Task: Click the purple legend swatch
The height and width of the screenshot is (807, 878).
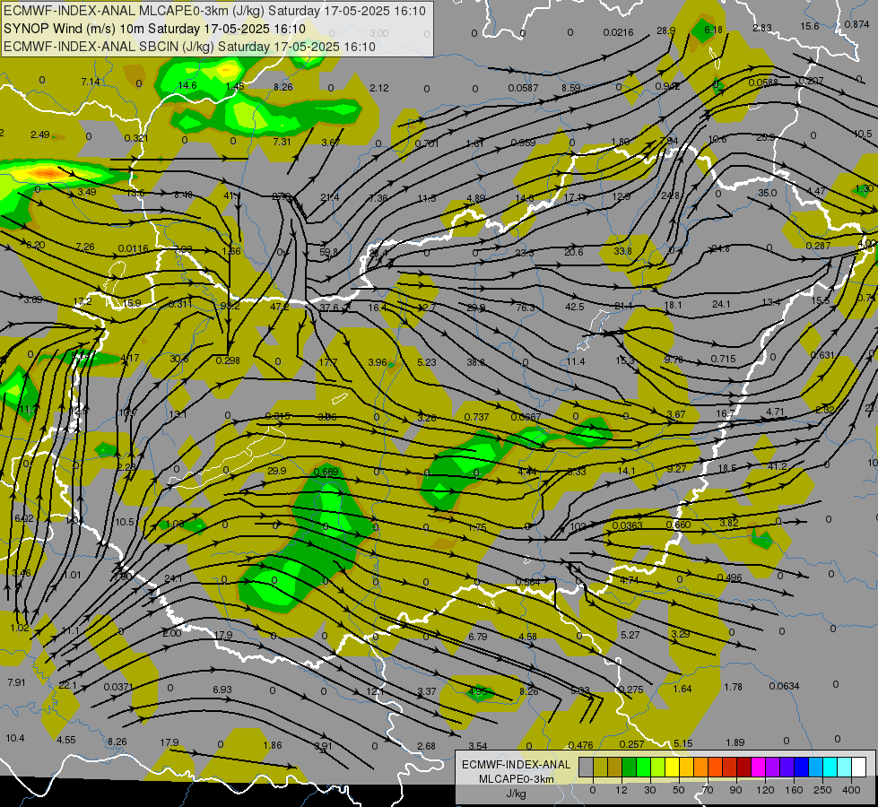Action: pos(773,767)
